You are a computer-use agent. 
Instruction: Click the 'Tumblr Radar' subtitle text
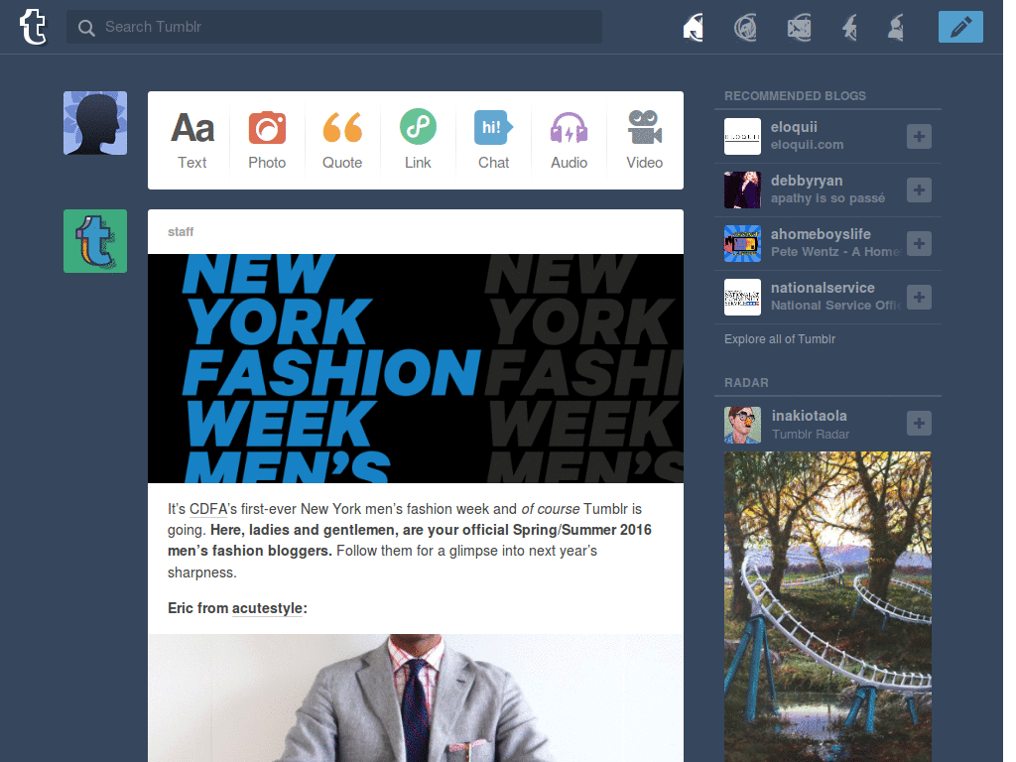[810, 435]
